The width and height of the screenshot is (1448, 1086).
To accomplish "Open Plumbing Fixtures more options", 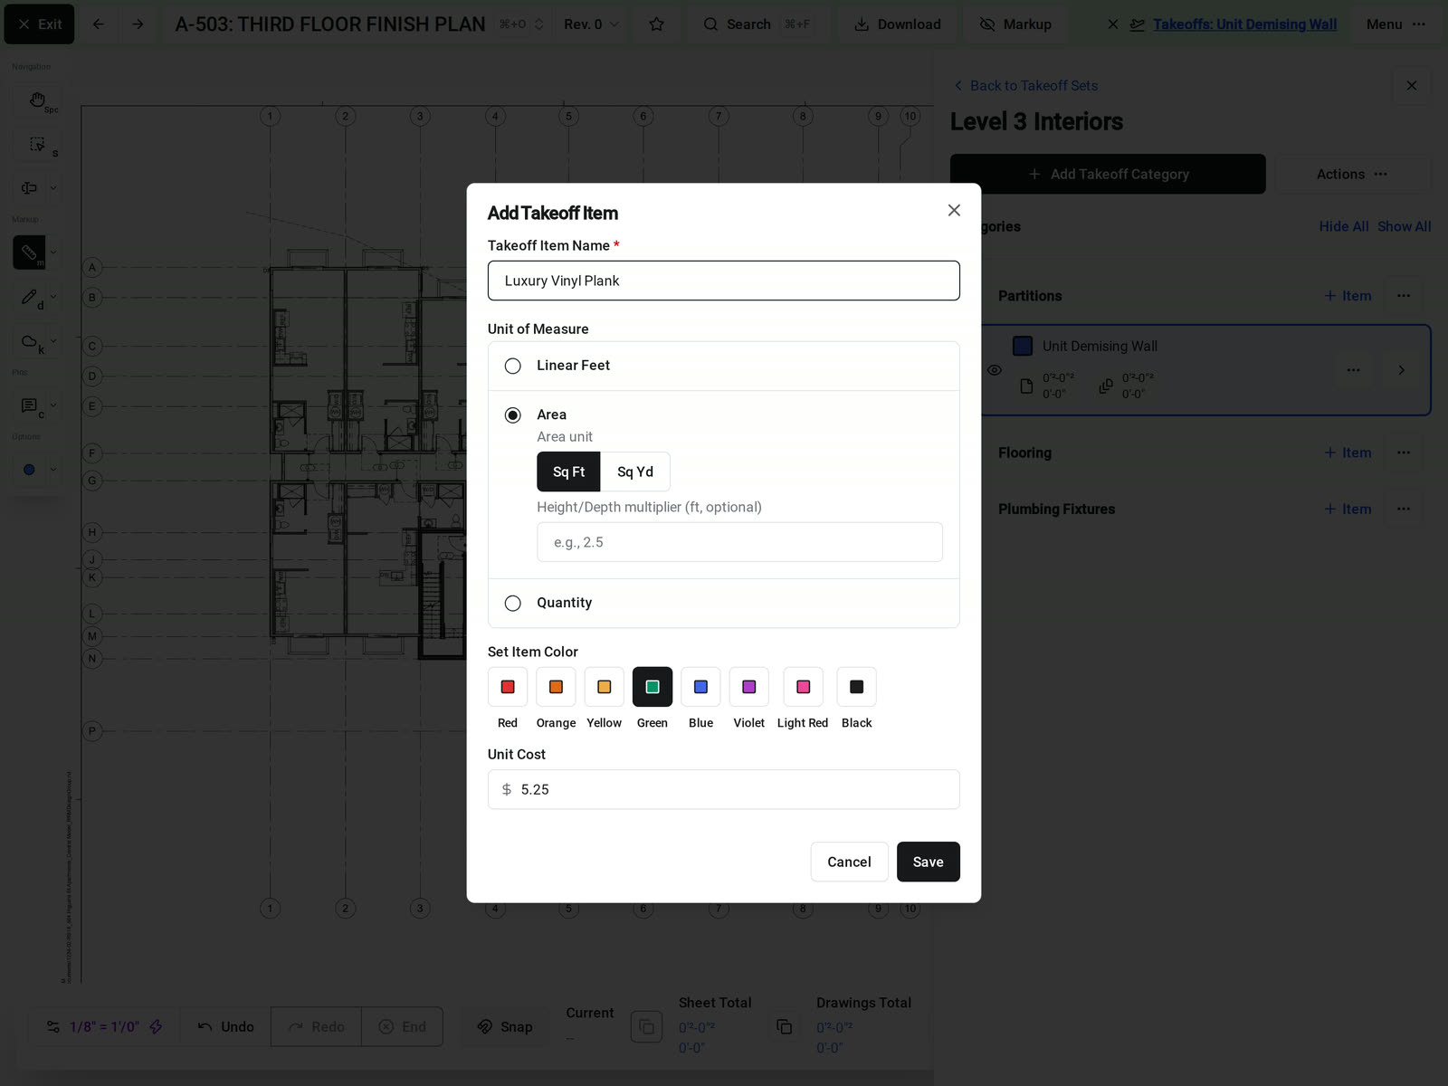I will (x=1404, y=510).
